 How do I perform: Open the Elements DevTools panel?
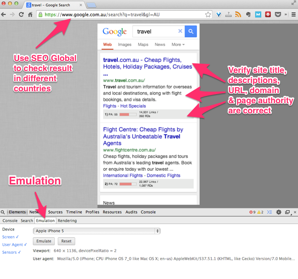click(17, 212)
